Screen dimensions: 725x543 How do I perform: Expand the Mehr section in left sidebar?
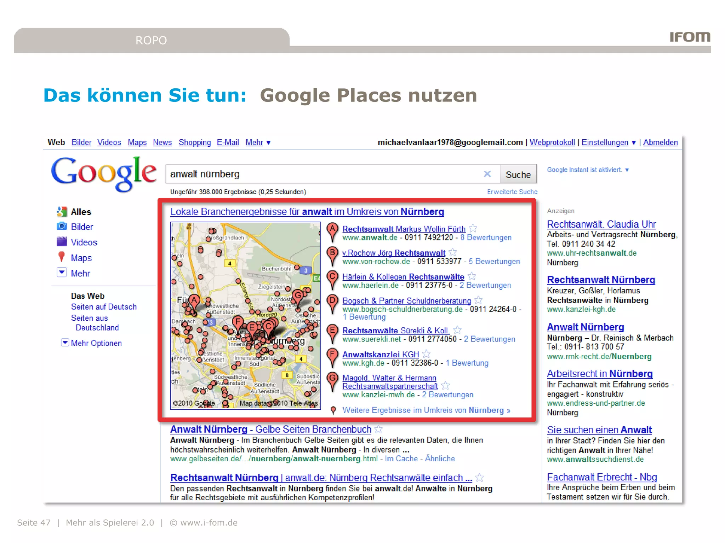pyautogui.click(x=62, y=273)
